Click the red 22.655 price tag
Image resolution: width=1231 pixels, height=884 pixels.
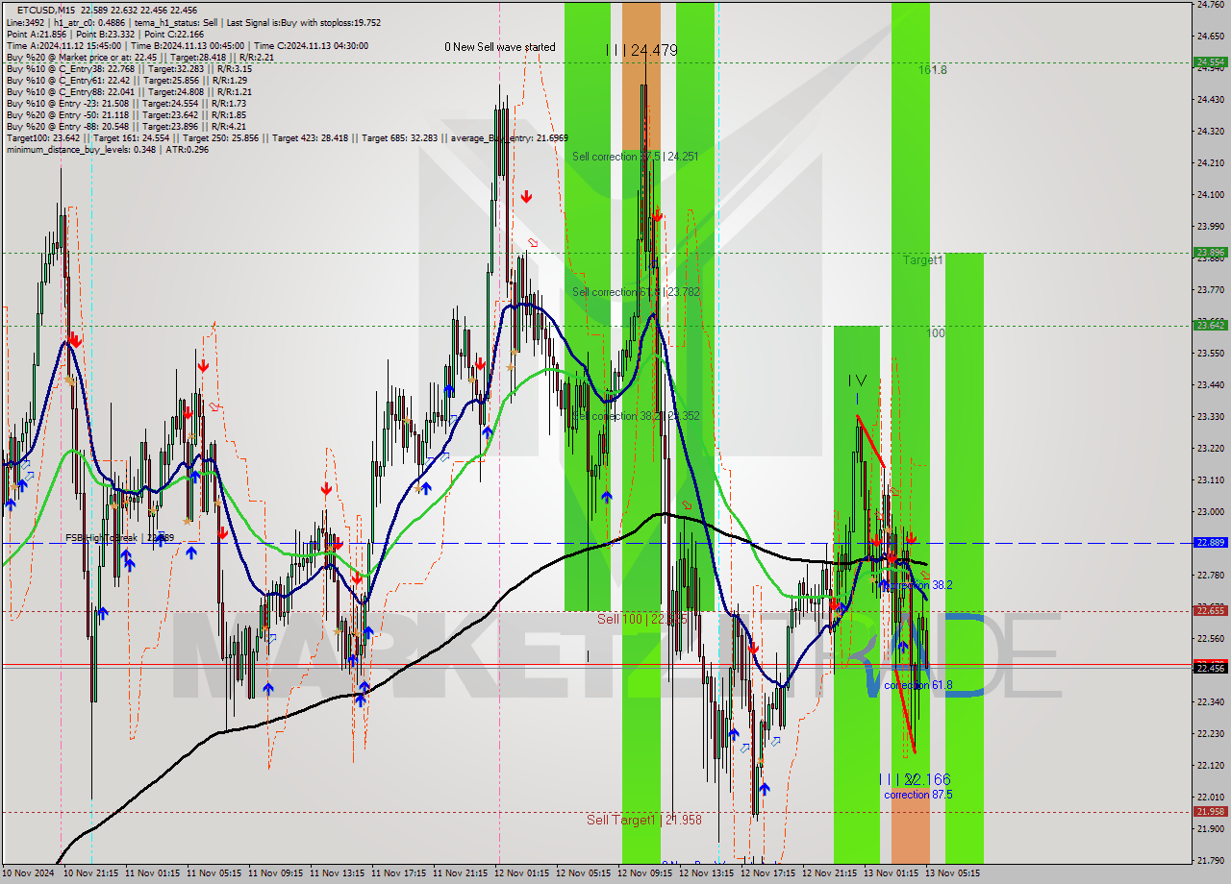click(x=1210, y=610)
